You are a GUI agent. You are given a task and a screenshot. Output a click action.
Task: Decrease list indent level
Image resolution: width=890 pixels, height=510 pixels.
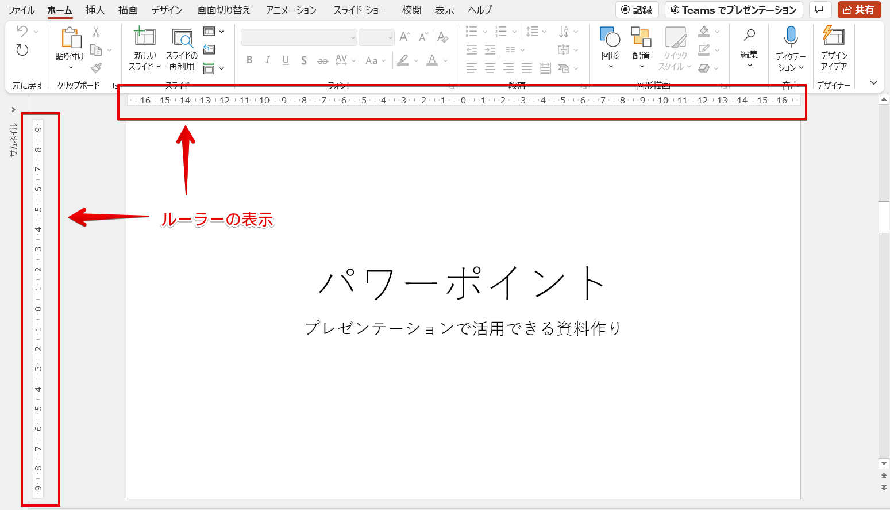(x=472, y=49)
